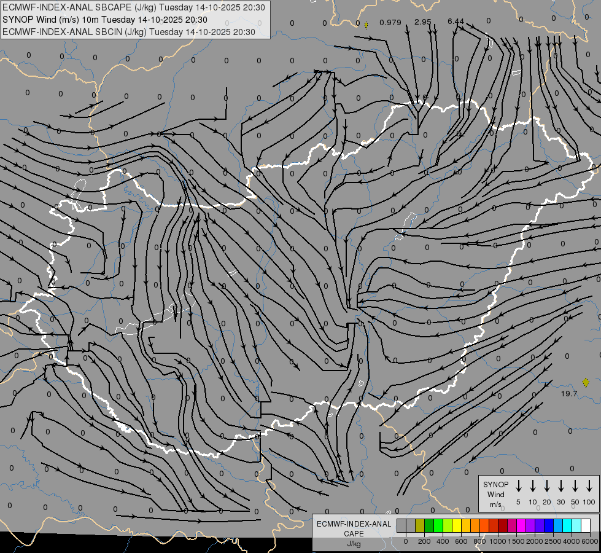Select the white CAPE legend swatch
The height and width of the screenshot is (553, 601).
click(x=585, y=525)
